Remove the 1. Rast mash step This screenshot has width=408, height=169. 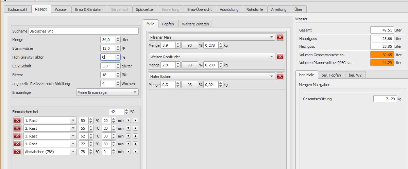pos(17,120)
